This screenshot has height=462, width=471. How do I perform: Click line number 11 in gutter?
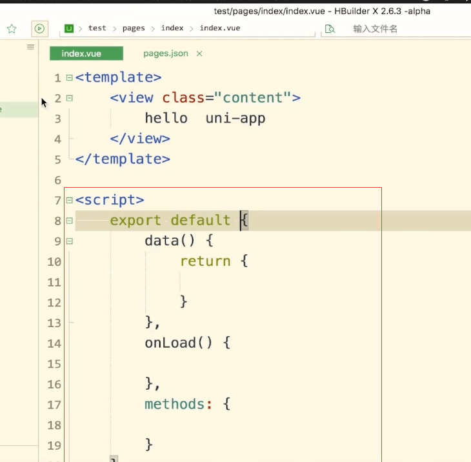(54, 283)
